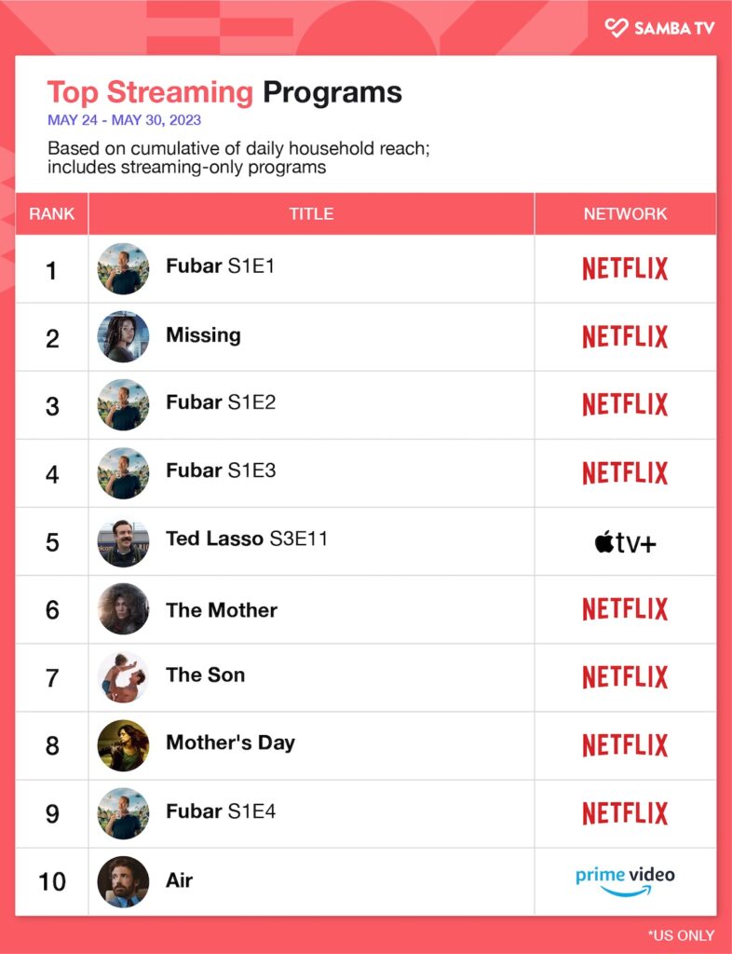Click the May 24 - May 30 date range
Viewport: 732px width, 954px height.
pos(124,120)
